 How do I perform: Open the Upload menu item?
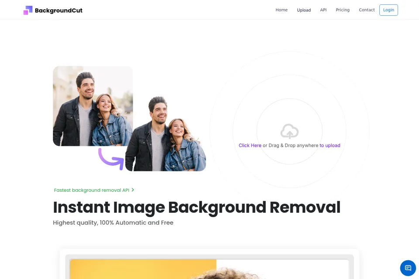(304, 10)
